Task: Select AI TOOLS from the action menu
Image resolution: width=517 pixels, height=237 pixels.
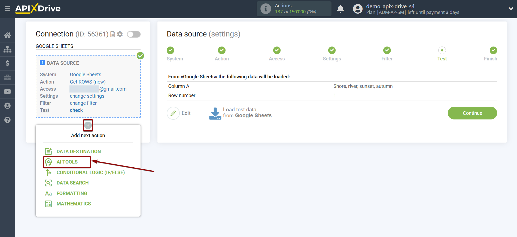Action: pos(67,162)
